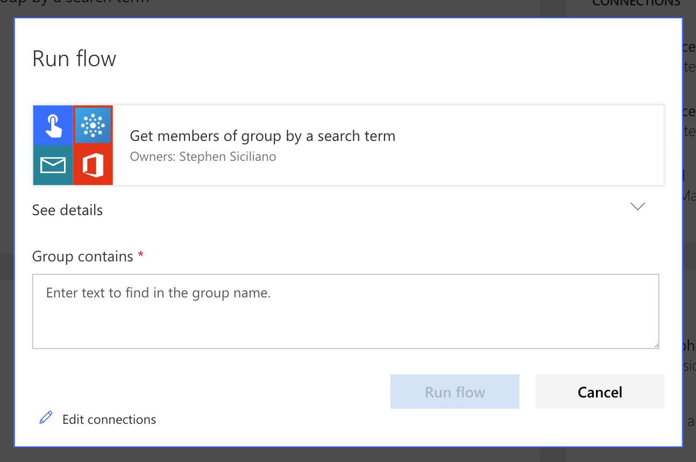Click the See details label

[67, 210]
